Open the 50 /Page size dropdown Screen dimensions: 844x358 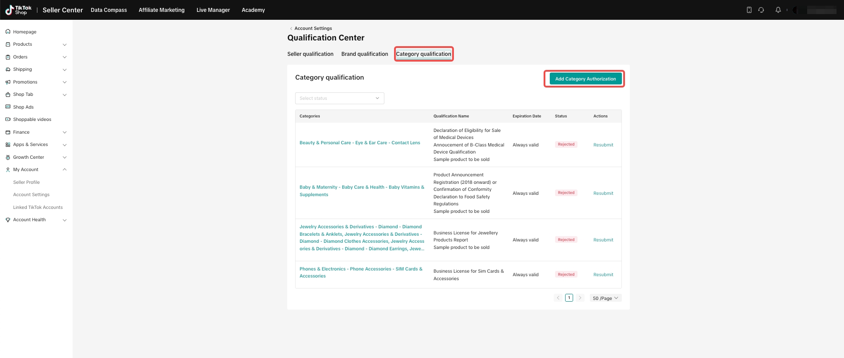(x=605, y=298)
